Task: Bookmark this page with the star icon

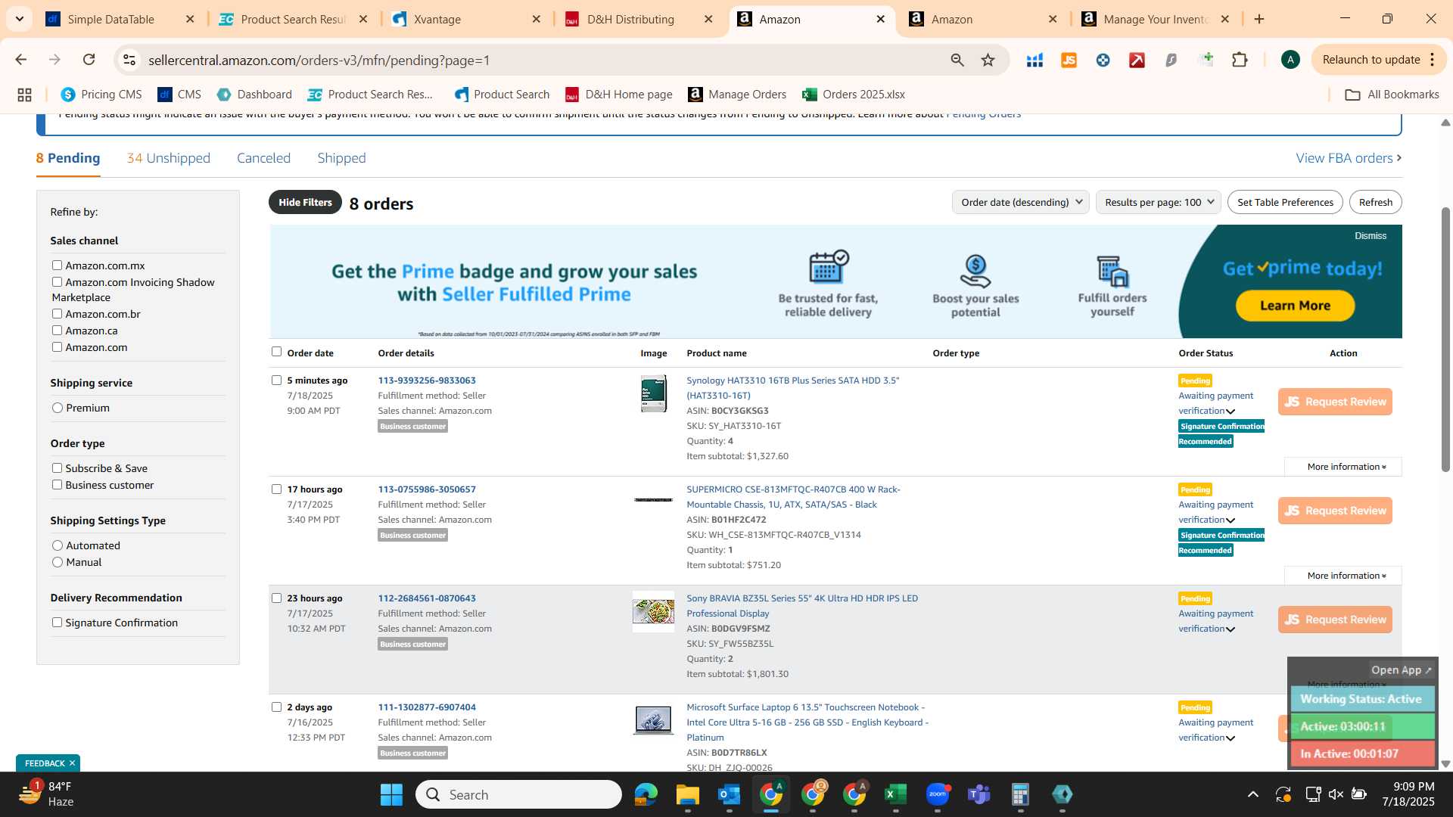Action: [988, 60]
